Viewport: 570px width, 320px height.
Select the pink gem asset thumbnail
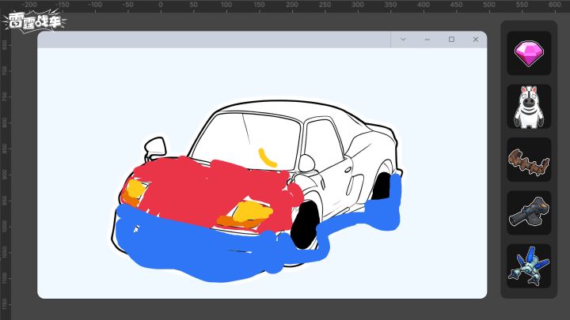pos(529,54)
